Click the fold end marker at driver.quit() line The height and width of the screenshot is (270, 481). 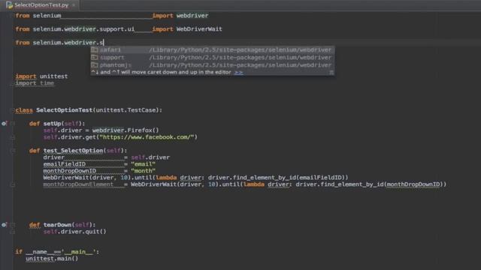tap(13, 232)
